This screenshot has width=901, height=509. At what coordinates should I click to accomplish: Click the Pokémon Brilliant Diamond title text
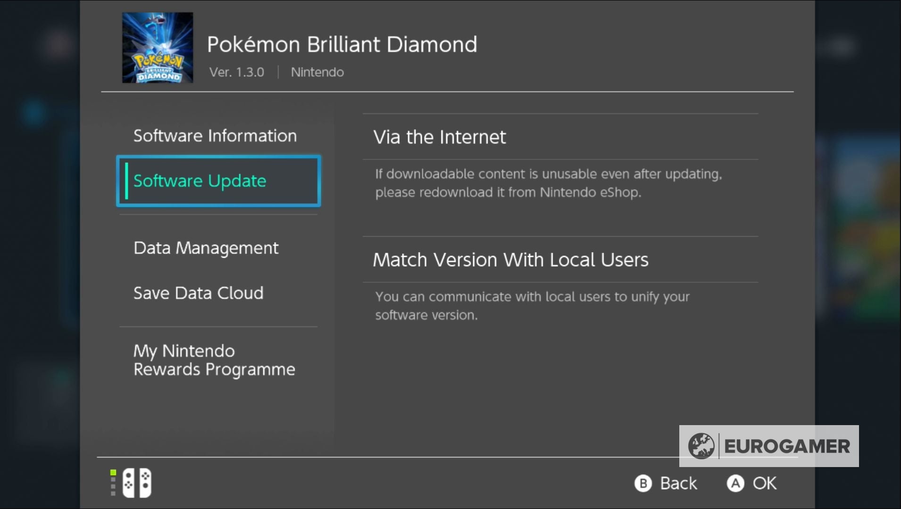click(342, 44)
